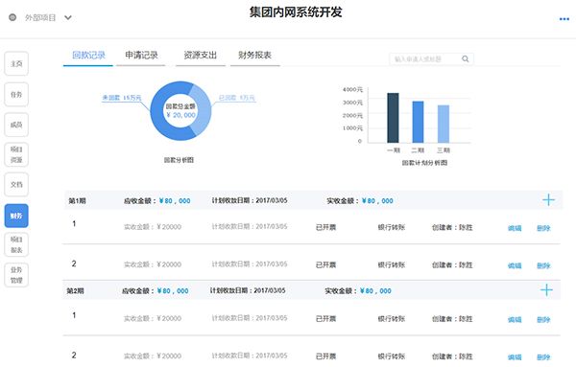This screenshot has width=576, height=367.
Task: Expand the 外部项目 dropdown arrow
Action: (x=68, y=17)
